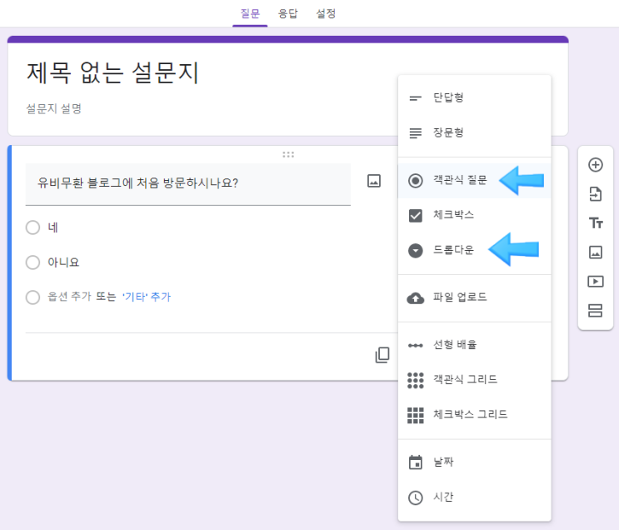Choose 드롭다운 from the question type menu
This screenshot has height=530, width=619.
(475, 250)
